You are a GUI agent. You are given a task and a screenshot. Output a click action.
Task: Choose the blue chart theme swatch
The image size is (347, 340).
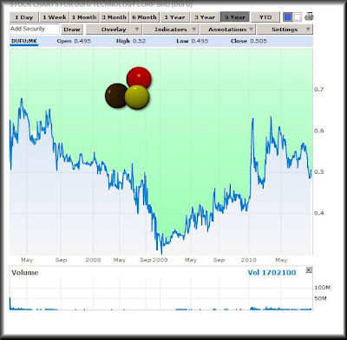(x=288, y=17)
